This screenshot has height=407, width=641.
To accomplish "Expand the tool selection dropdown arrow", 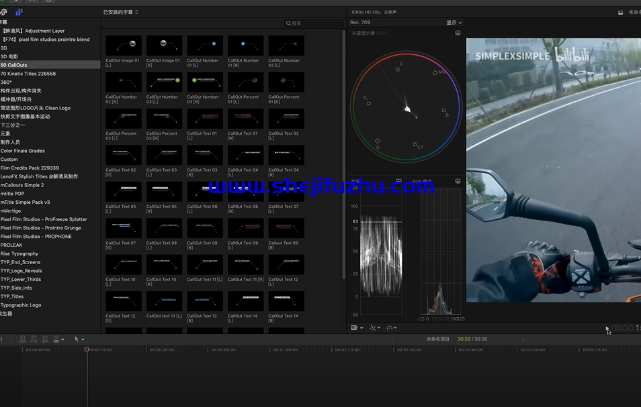I will [83, 339].
